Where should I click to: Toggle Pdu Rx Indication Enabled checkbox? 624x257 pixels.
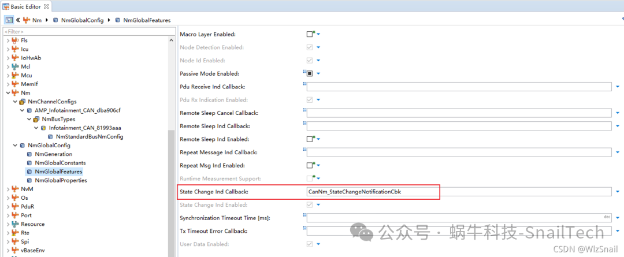point(310,100)
